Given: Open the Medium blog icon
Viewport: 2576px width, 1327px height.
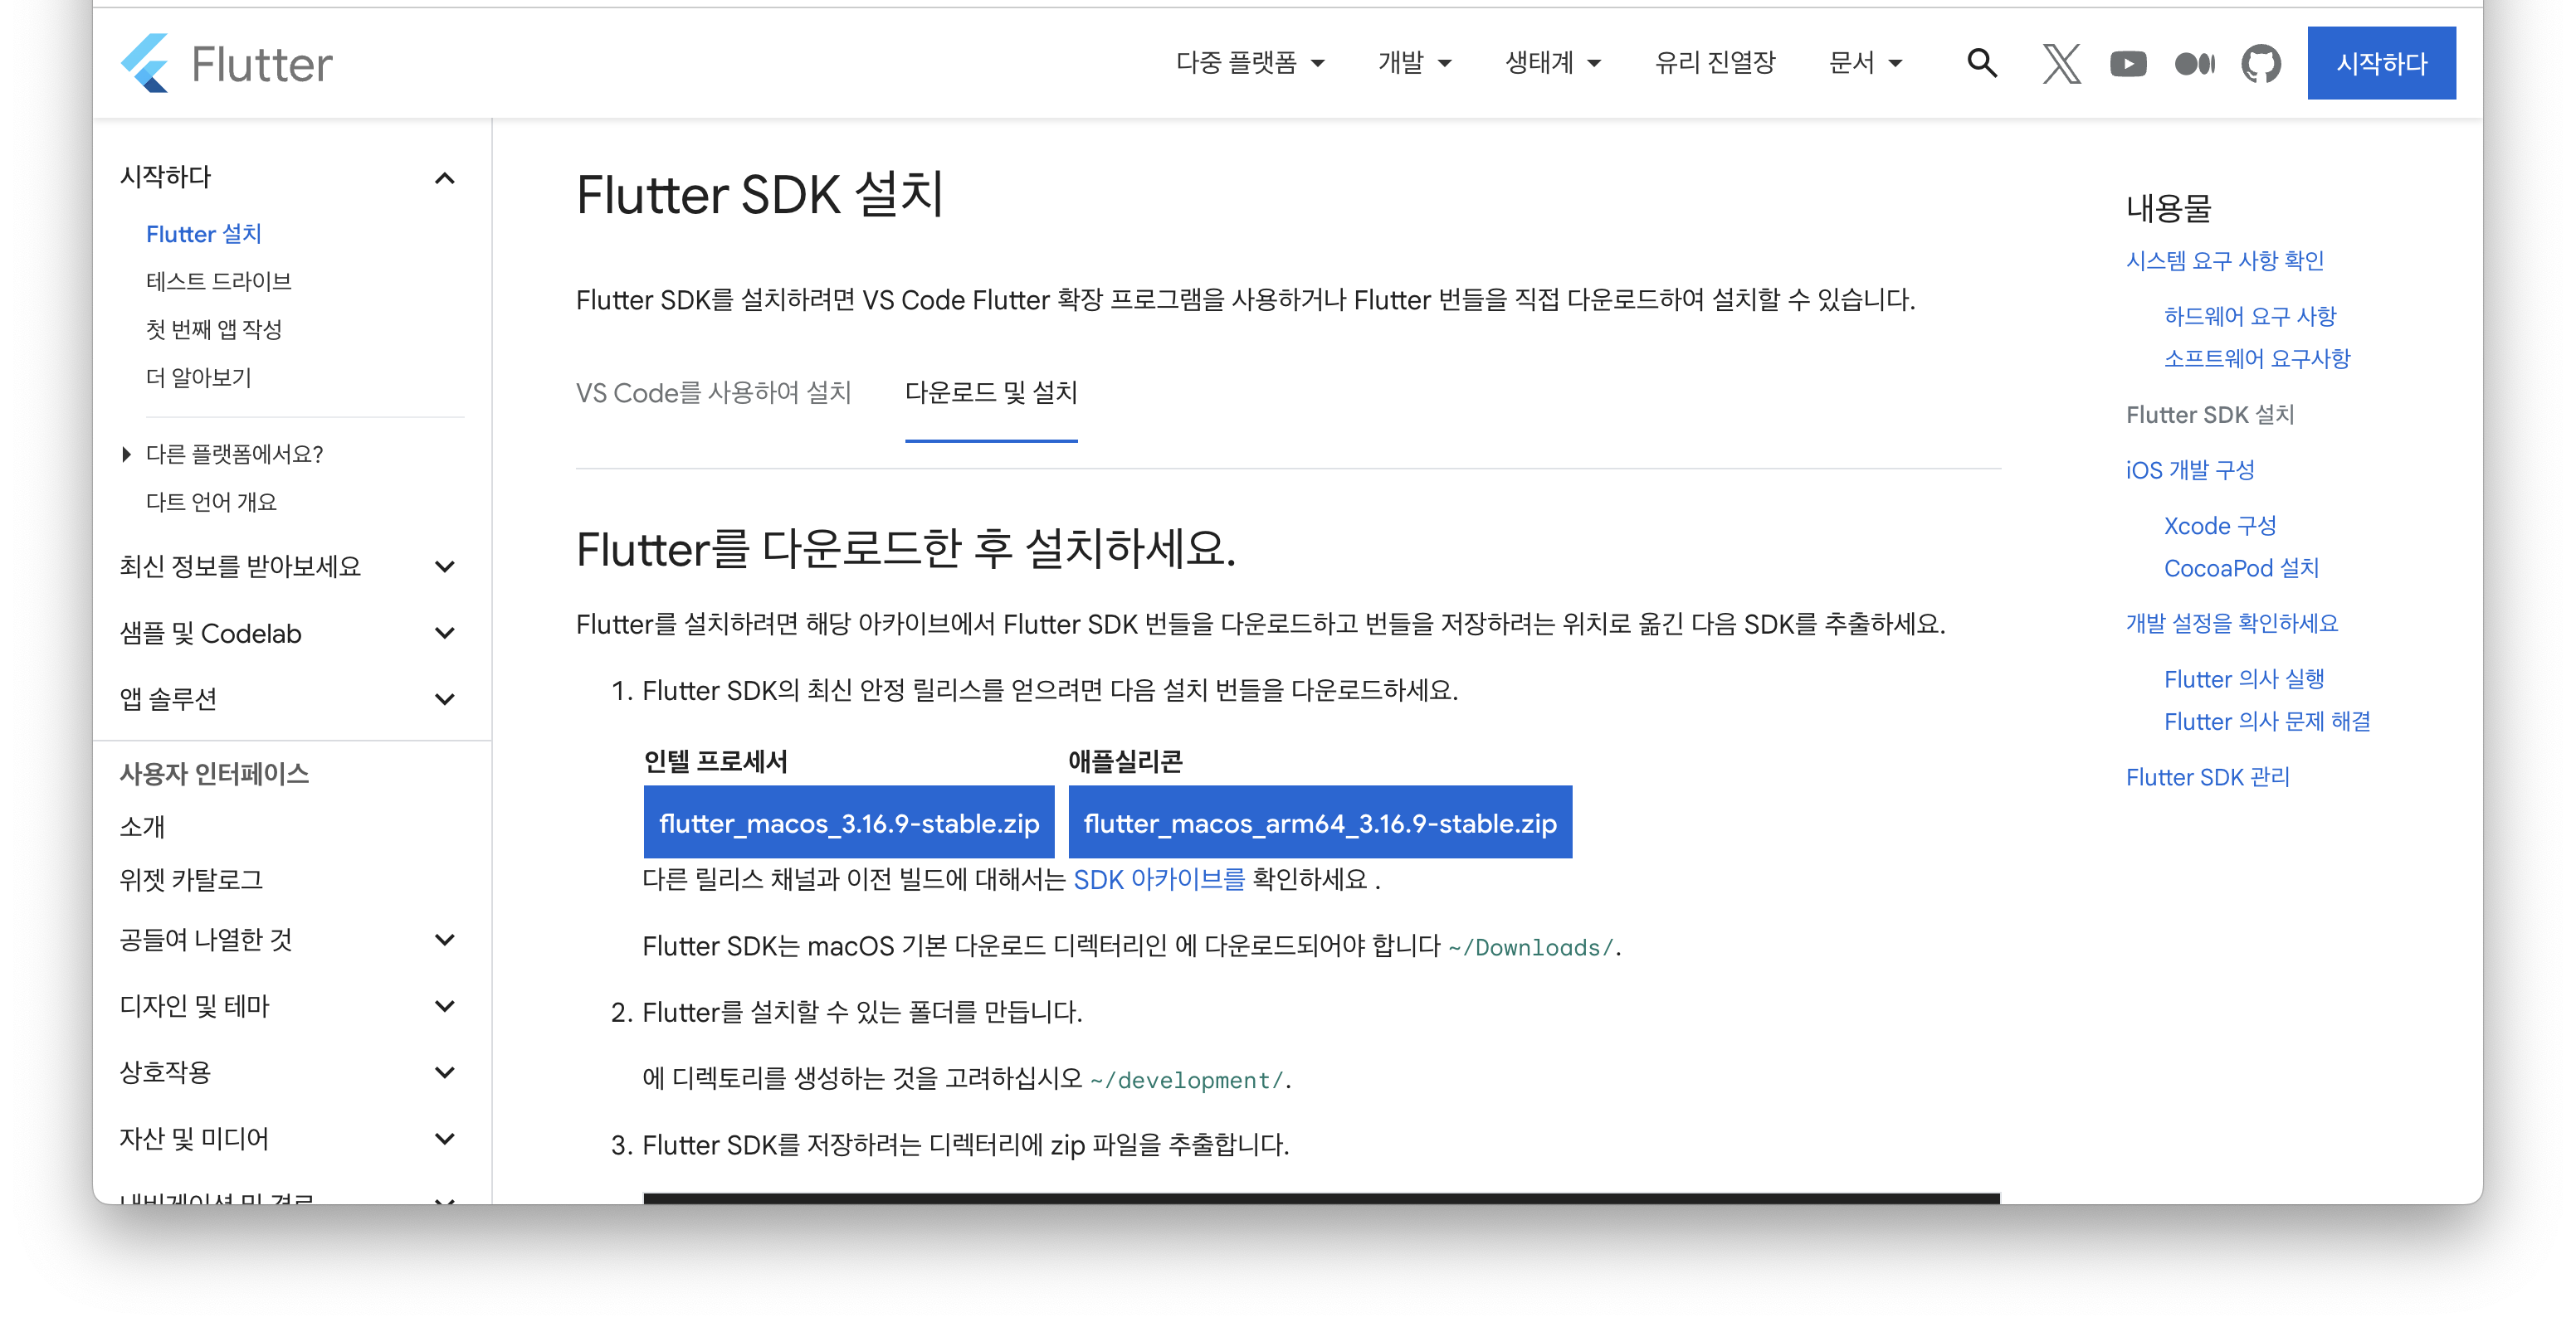Looking at the screenshot, I should pyautogui.click(x=2194, y=64).
